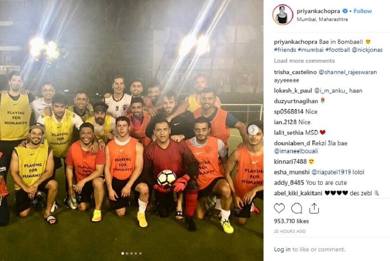Jump to the second carousel dot
This screenshot has height=261, width=390.
(127, 253)
